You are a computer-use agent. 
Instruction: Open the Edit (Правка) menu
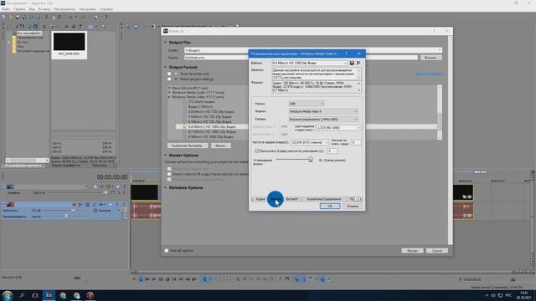(19, 9)
